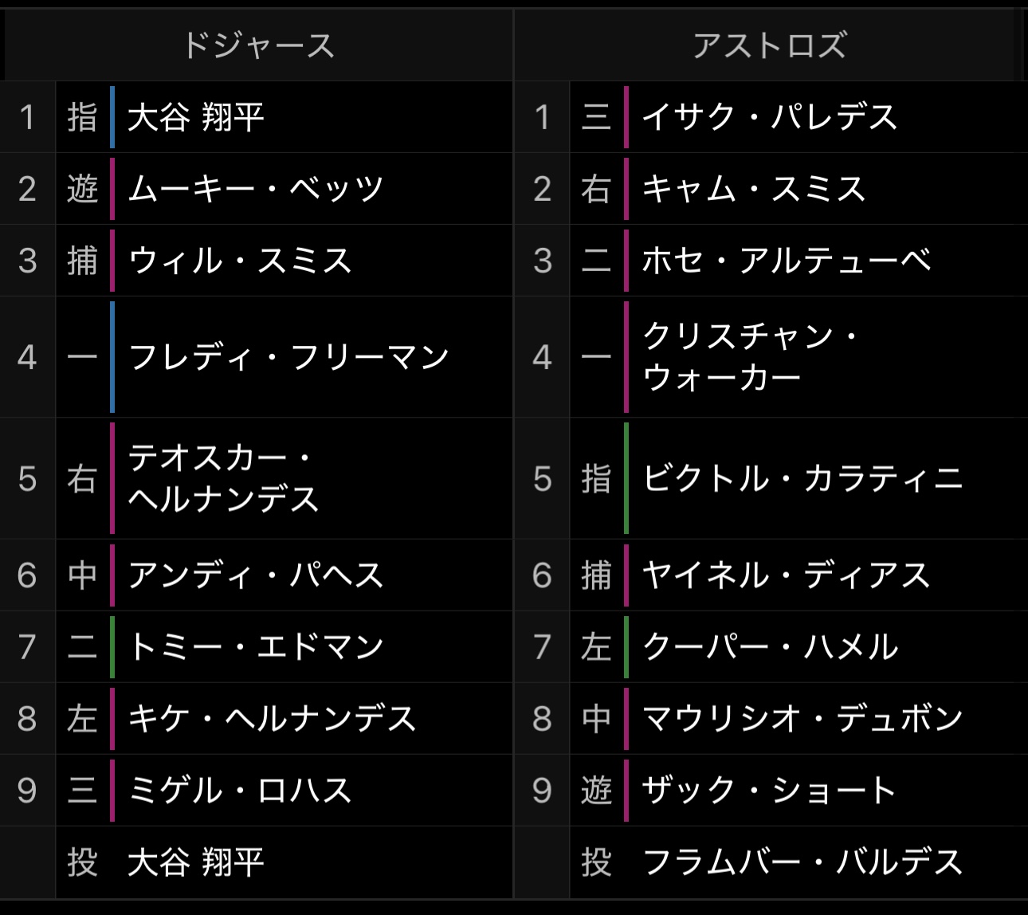This screenshot has height=915, width=1028.
Task: Open イサク・パレデス in Astros lineup
Action: (771, 117)
